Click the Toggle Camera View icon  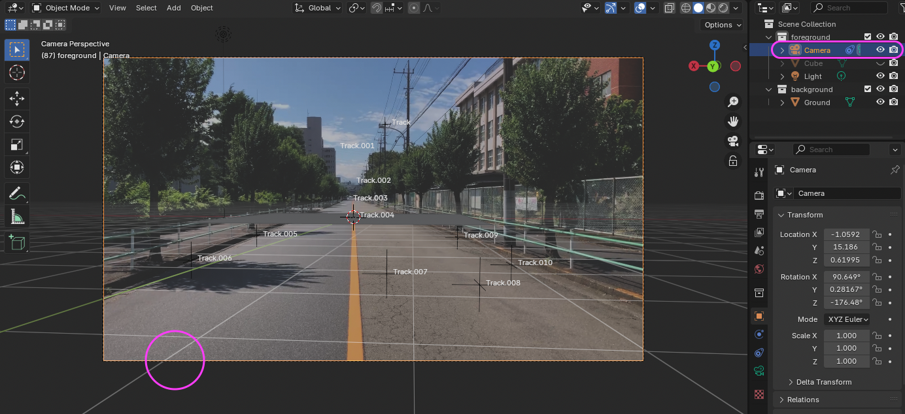733,141
